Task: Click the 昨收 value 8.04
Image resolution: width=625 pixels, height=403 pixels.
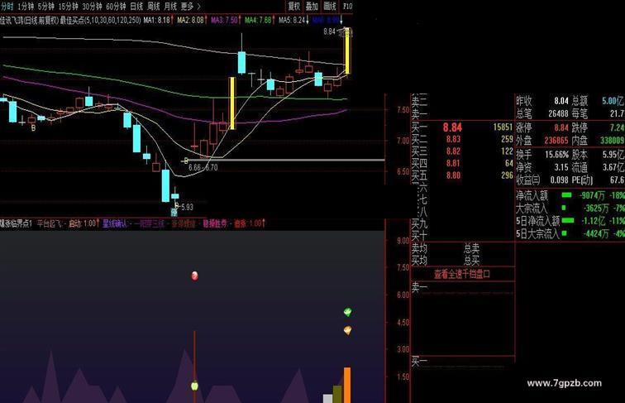Action: coord(561,101)
